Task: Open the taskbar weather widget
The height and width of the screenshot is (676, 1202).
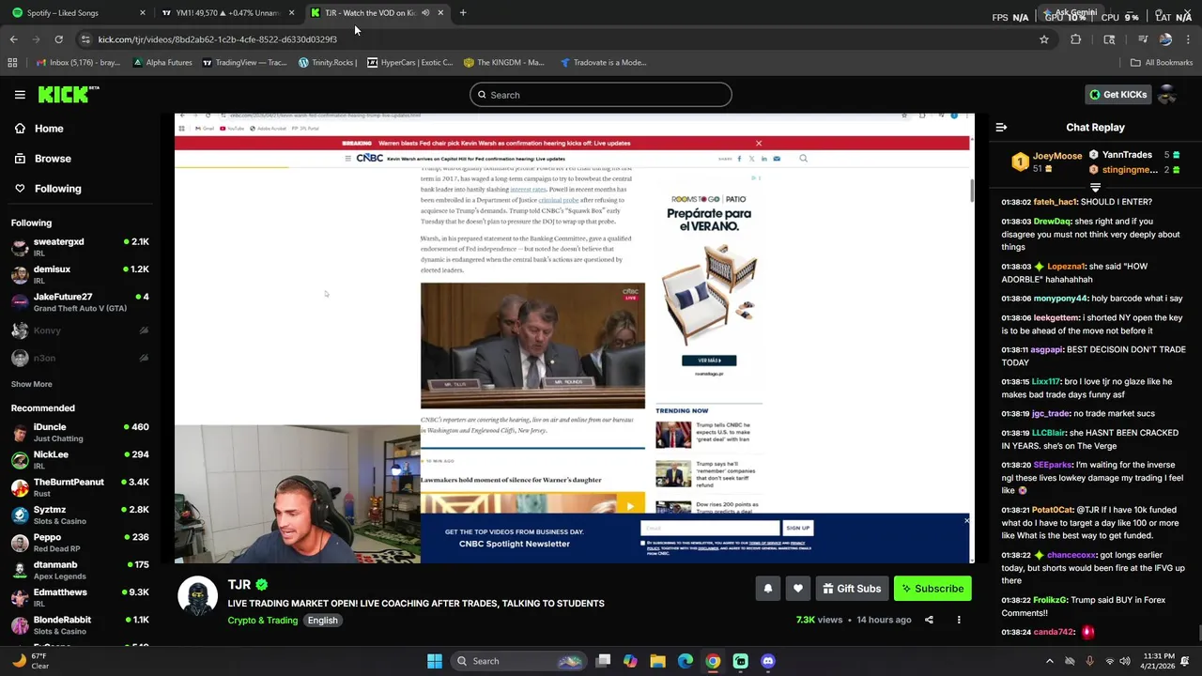Action: pyautogui.click(x=32, y=661)
